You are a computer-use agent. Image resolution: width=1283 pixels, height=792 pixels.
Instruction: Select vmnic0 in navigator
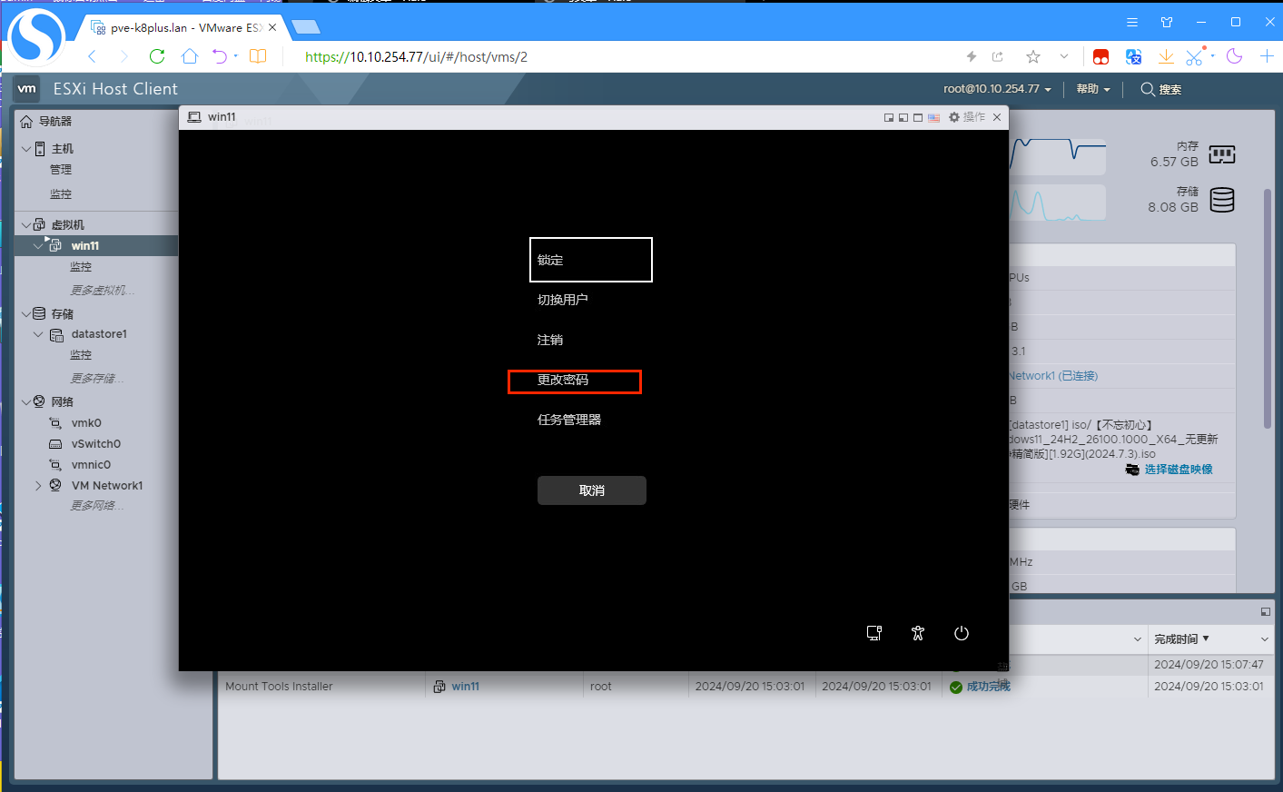click(x=91, y=465)
